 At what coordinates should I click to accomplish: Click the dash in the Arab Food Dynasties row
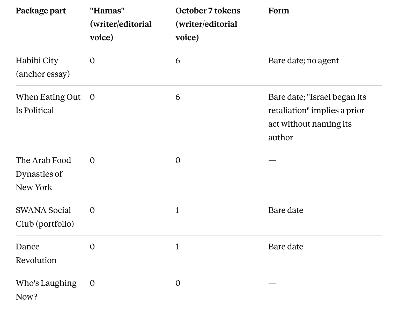pyautogui.click(x=272, y=160)
